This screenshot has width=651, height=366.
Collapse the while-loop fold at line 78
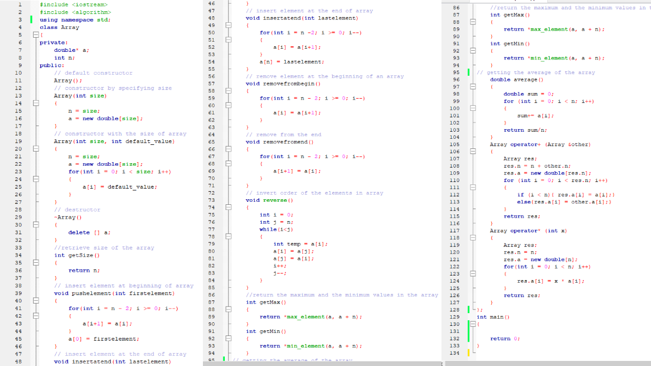(x=228, y=237)
